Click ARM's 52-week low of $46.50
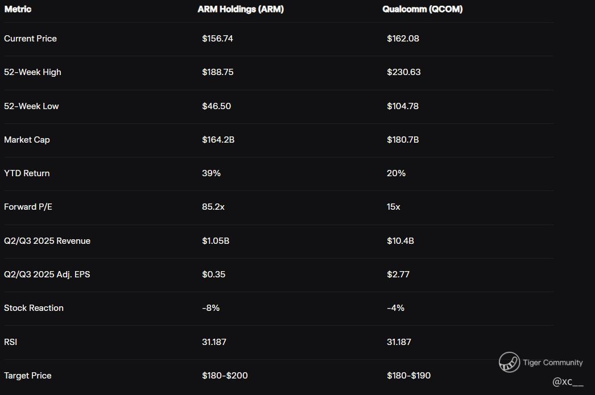 coord(216,106)
